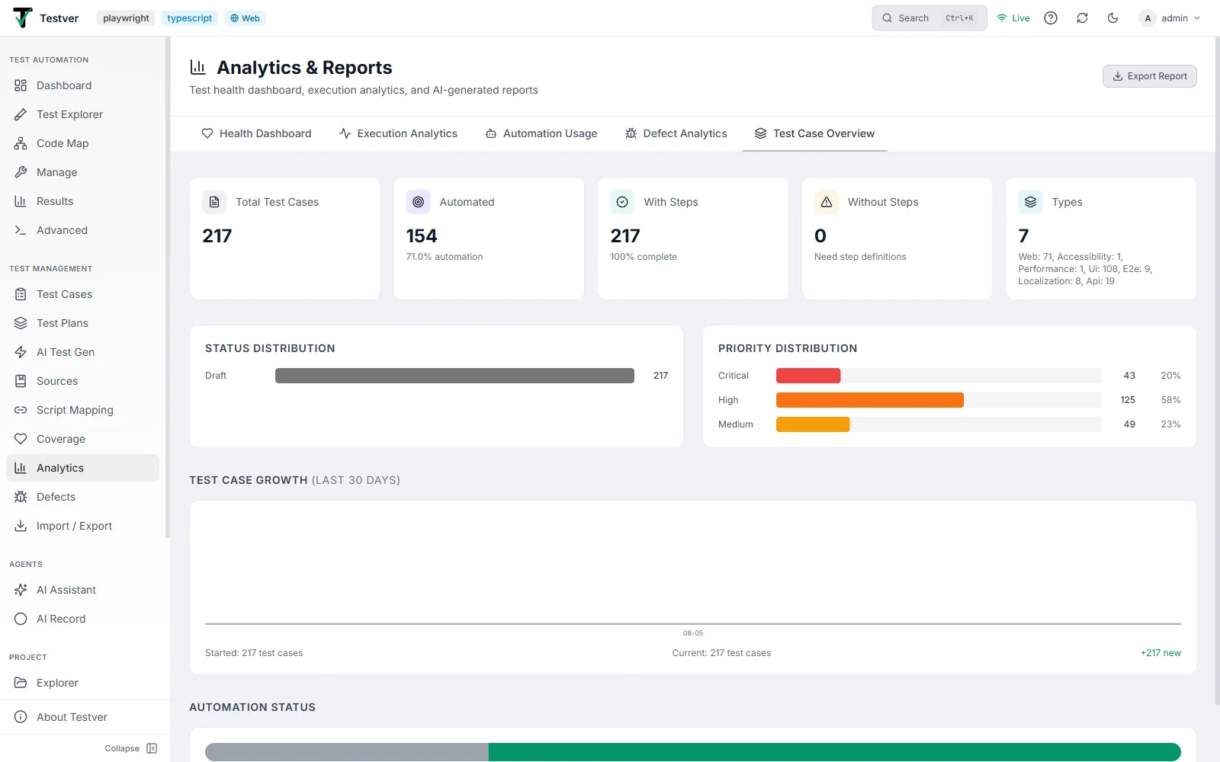Click the Advanced terminal icon
The width and height of the screenshot is (1220, 762).
coord(21,230)
